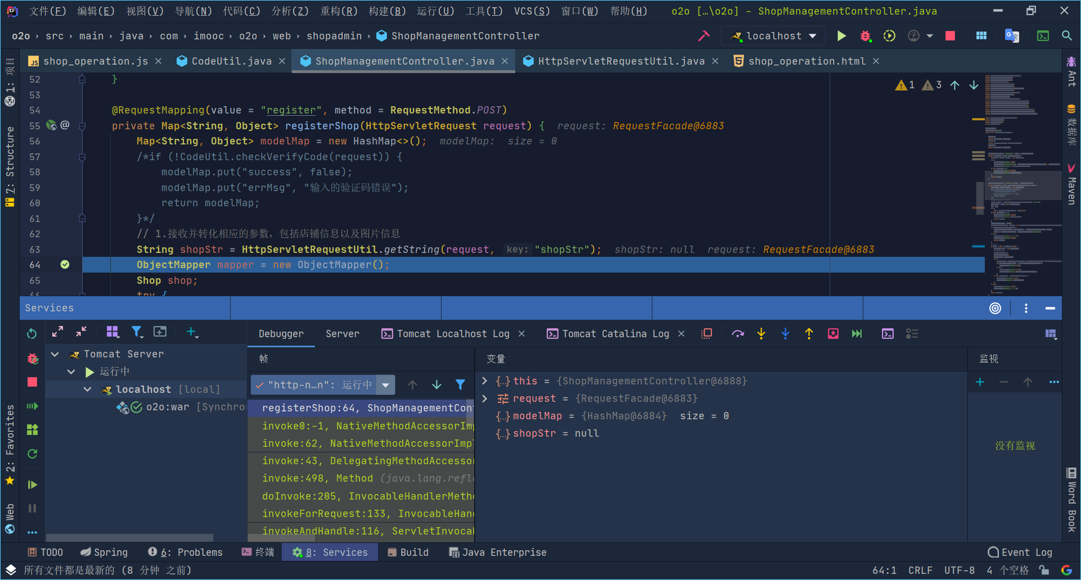1081x580 pixels.
Task: Resume the program using the left debug strip
Action: point(33,484)
